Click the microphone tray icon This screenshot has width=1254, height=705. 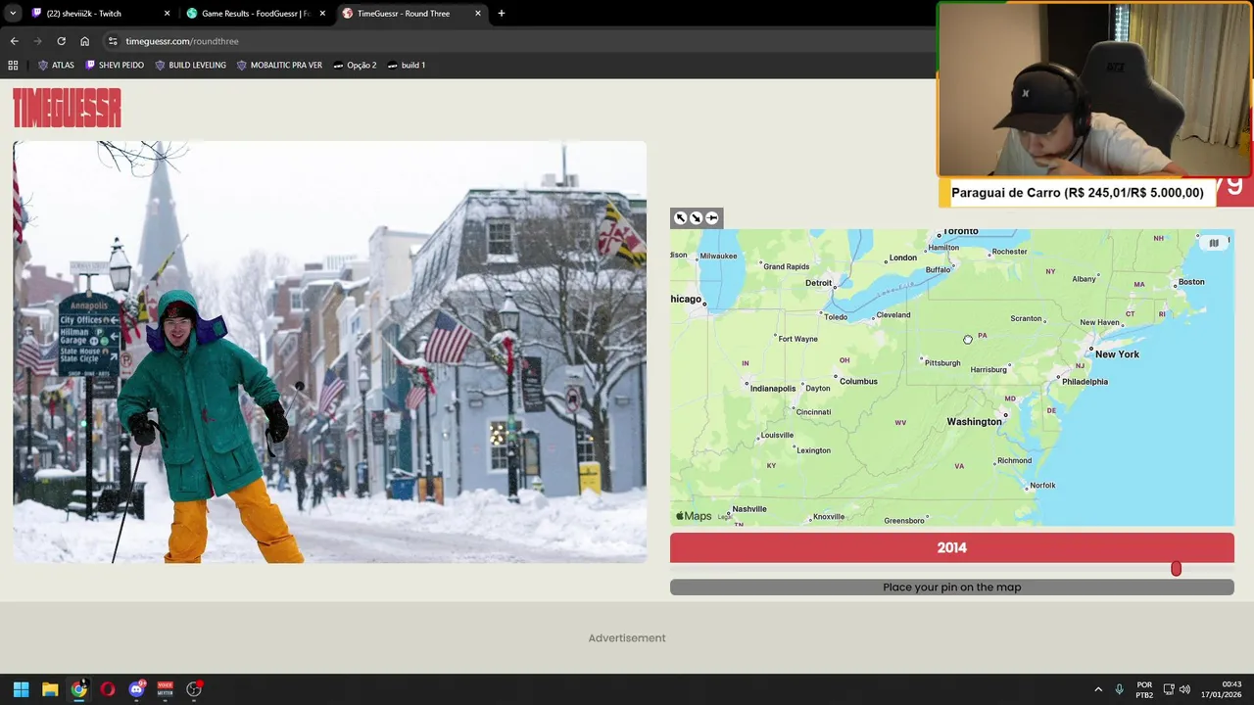click(1119, 689)
